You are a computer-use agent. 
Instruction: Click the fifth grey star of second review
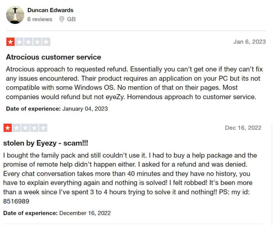point(43,128)
